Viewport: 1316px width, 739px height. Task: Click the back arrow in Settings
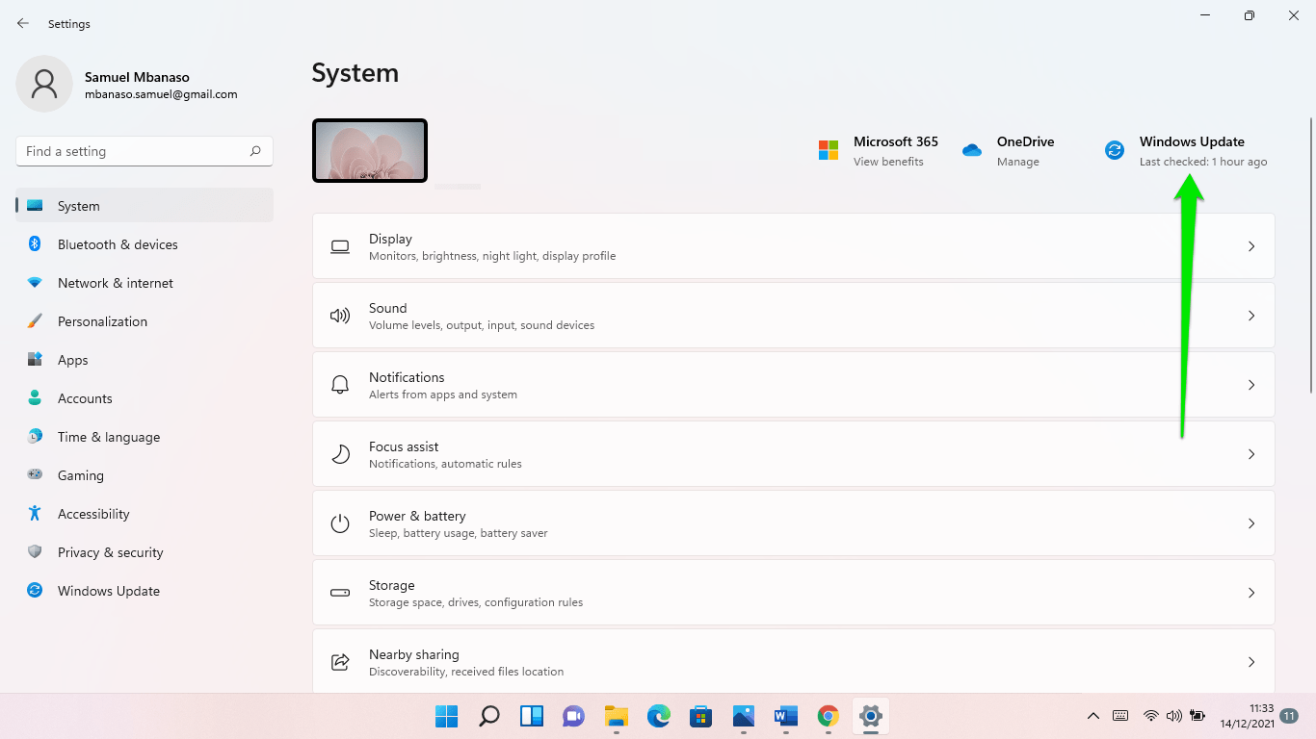pos(23,23)
